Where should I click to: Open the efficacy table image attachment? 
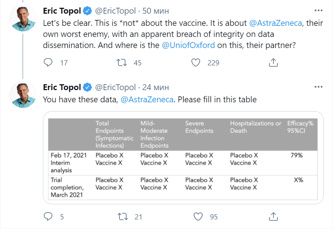point(184,157)
